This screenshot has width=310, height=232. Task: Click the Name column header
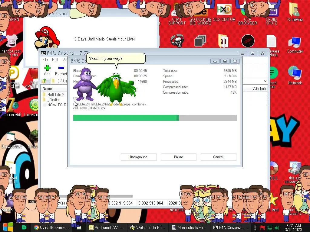(48, 89)
